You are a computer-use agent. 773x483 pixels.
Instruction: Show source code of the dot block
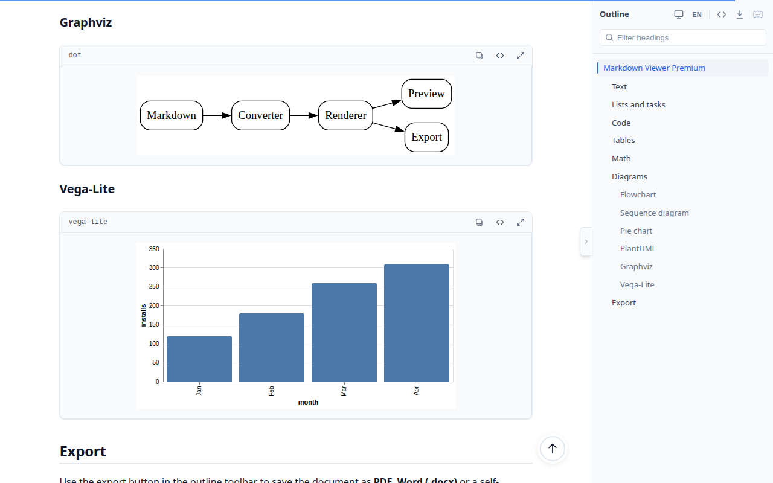[500, 56]
